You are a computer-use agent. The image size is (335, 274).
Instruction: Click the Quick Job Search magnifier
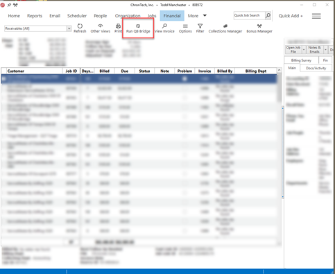point(268,15)
